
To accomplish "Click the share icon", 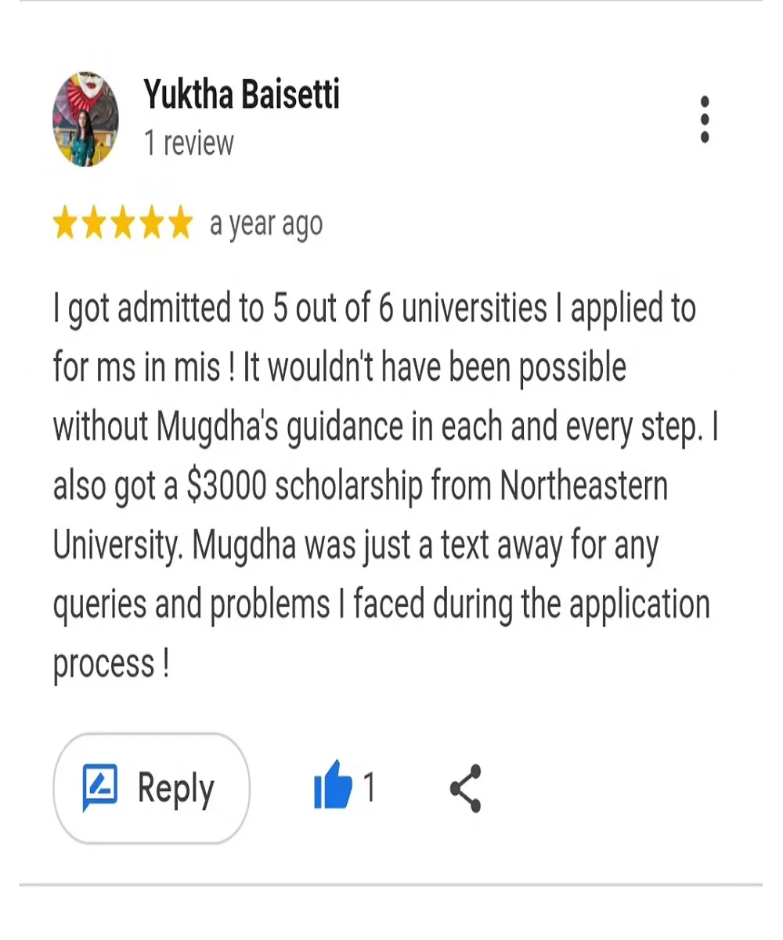I will click(466, 787).
